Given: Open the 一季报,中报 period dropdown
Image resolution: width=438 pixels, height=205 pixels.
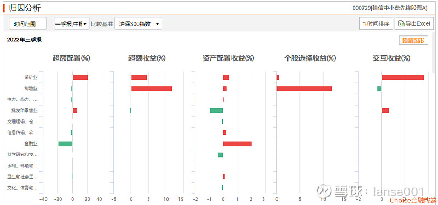Looking at the screenshot, I should tap(72, 23).
